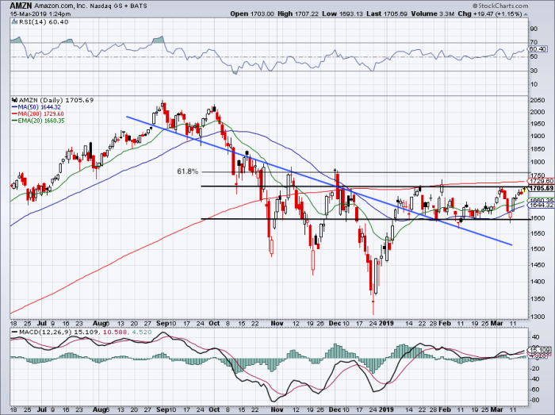Image resolution: width=555 pixels, height=415 pixels.
Task: Click the -80 level on the MACD axis
Action: pos(534,400)
